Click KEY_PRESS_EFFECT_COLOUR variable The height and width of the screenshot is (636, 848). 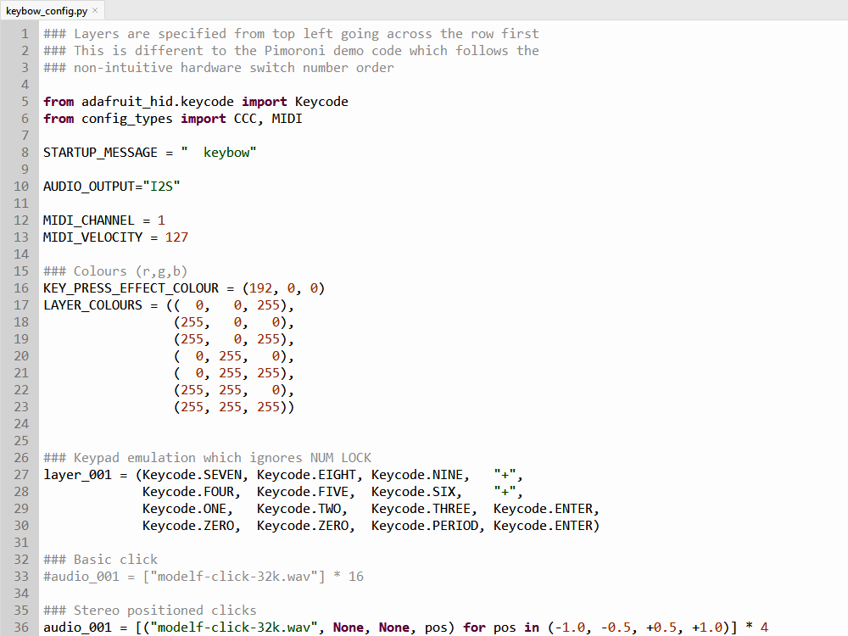131,288
